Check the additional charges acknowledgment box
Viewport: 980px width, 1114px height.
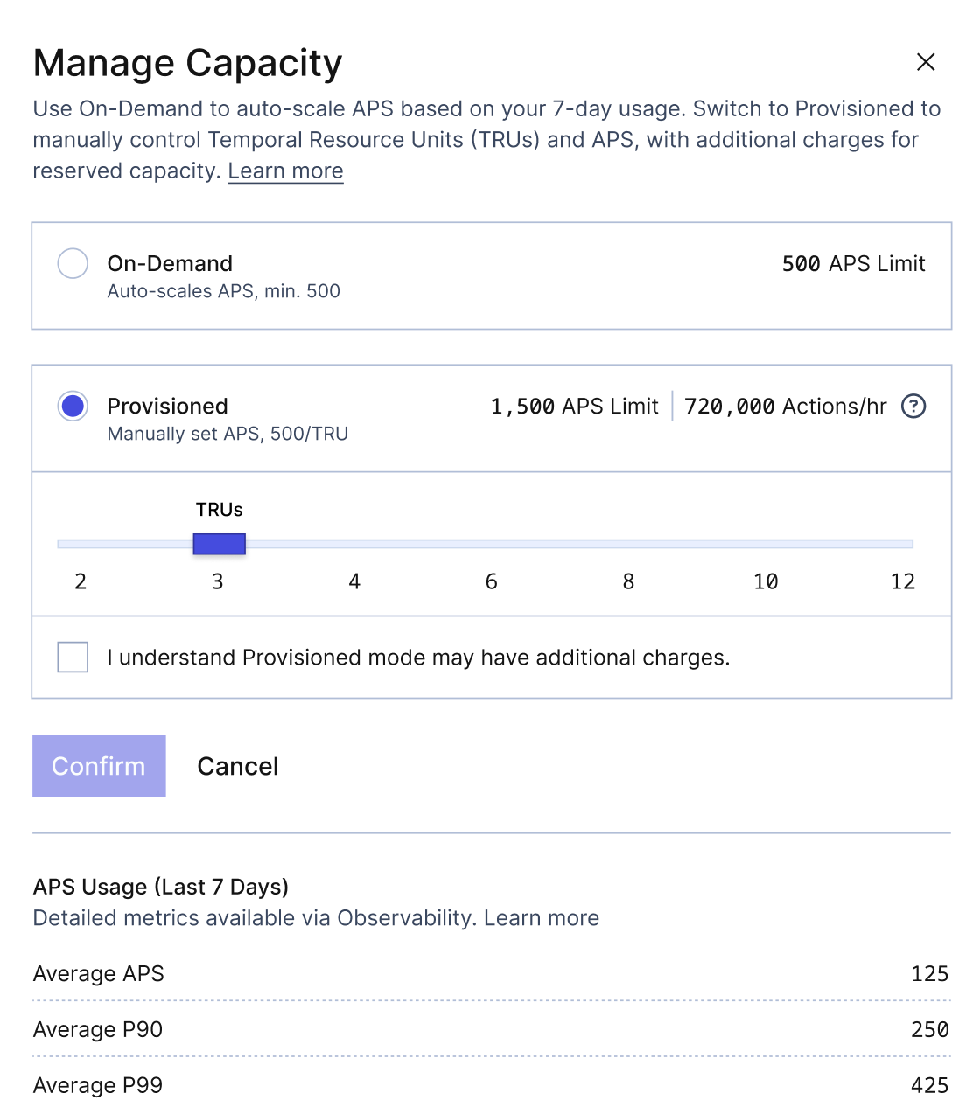click(73, 657)
